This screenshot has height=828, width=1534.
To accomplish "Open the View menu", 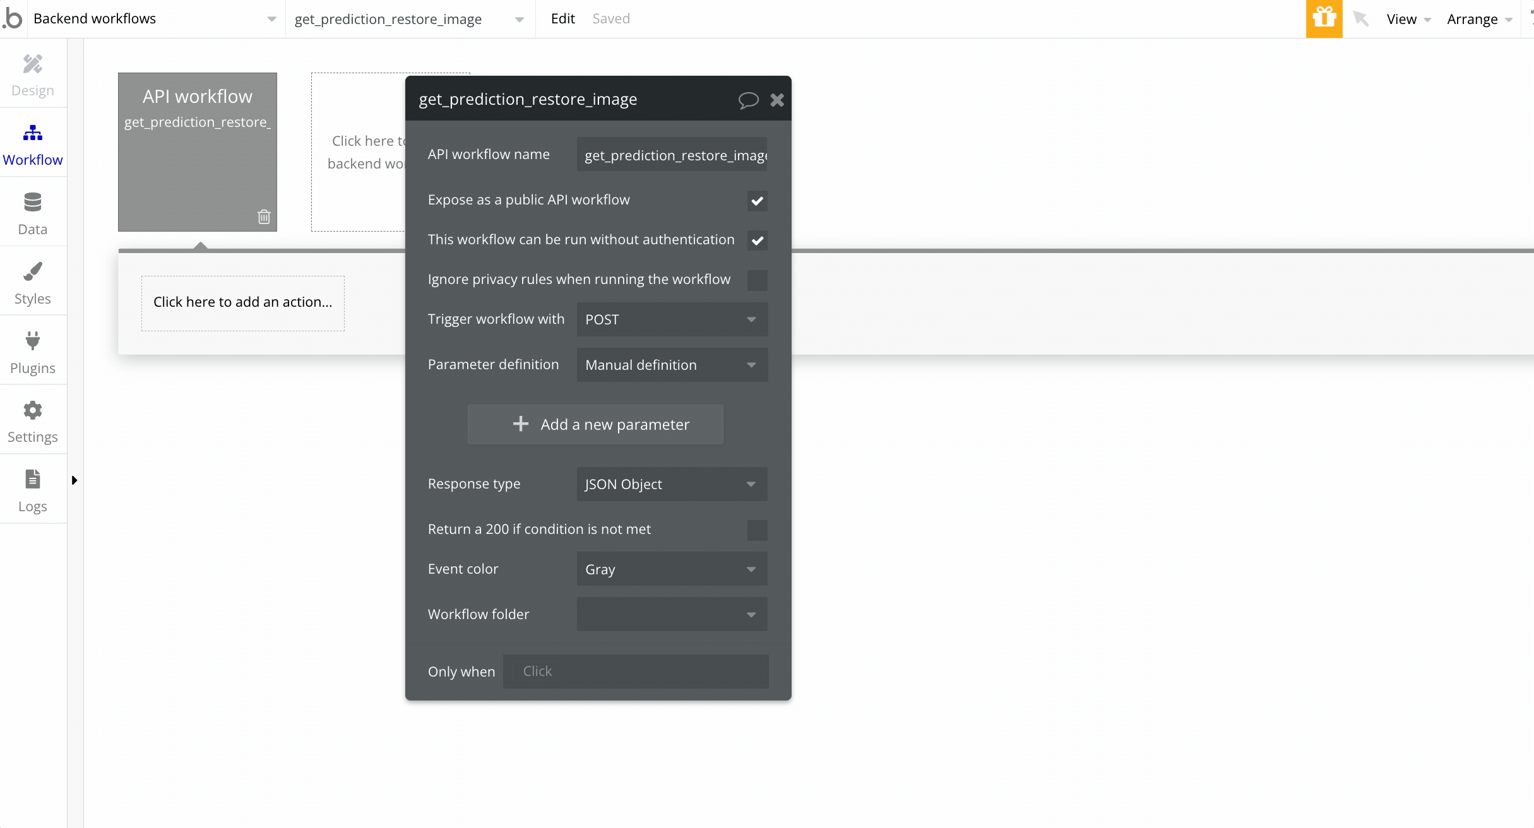I will [x=1408, y=19].
